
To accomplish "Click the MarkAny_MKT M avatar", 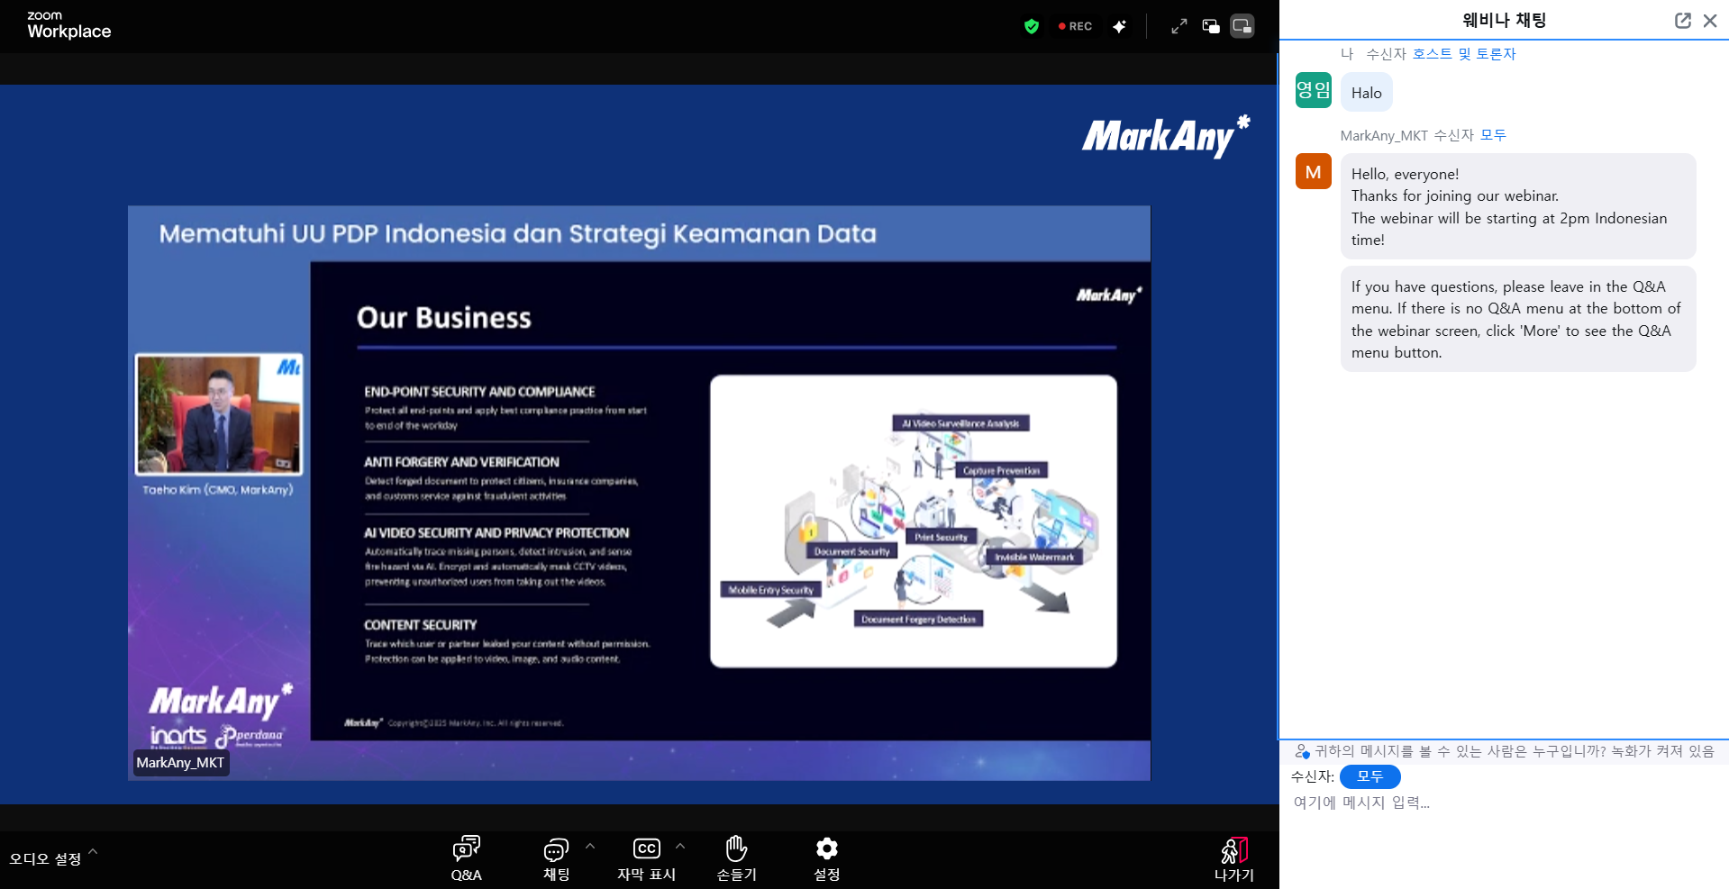I will (x=1313, y=171).
